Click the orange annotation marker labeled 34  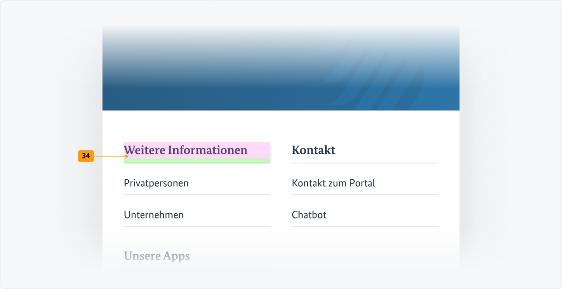[x=86, y=156]
